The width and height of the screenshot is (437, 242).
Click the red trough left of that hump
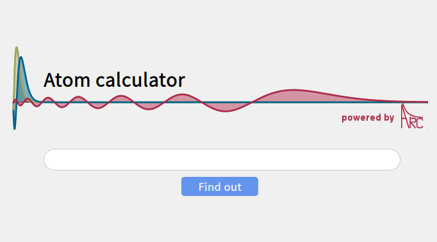pos(149,106)
